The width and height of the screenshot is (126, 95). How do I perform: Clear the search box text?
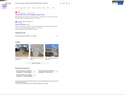[x=61, y=4]
